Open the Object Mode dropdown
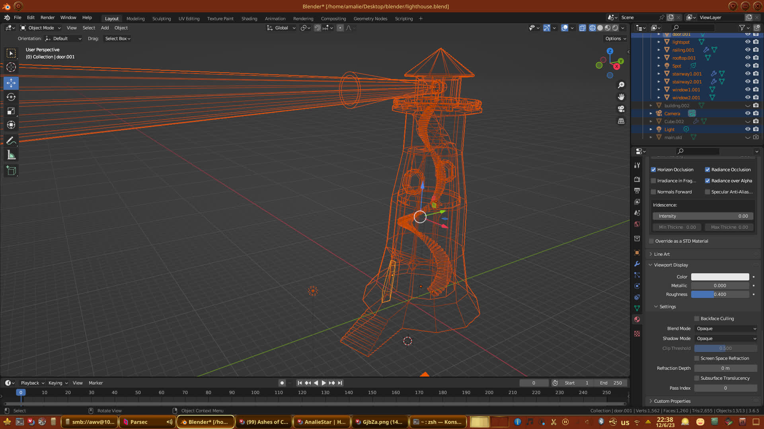The height and width of the screenshot is (429, 764). point(41,28)
